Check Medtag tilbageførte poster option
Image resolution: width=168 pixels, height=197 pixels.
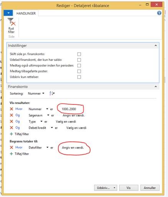pyautogui.click(x=79, y=71)
